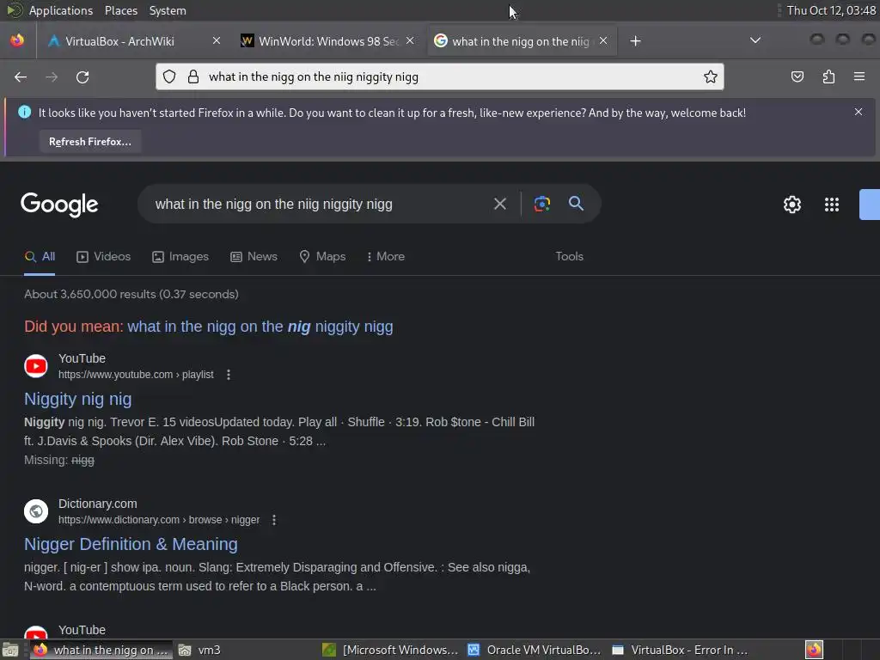Show desktop icon in the bottom panel

tap(10, 650)
